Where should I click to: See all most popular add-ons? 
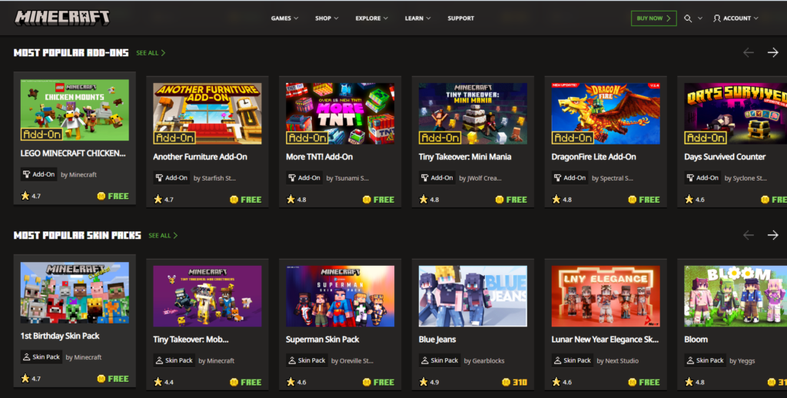(x=151, y=53)
